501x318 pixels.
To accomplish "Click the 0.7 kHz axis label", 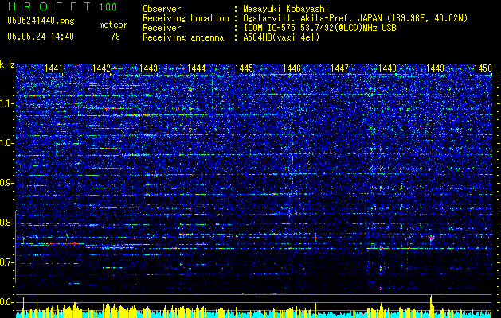I will (x=6, y=262).
